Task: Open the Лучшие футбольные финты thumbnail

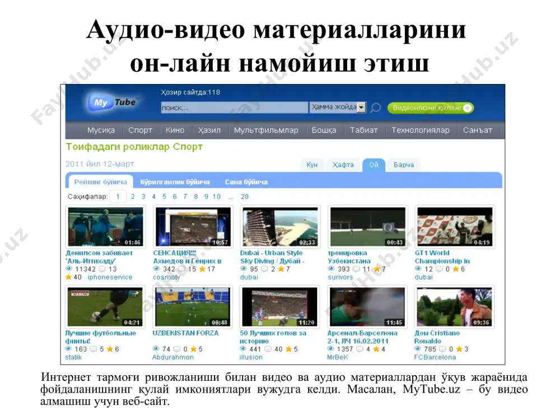Action: click(x=105, y=306)
